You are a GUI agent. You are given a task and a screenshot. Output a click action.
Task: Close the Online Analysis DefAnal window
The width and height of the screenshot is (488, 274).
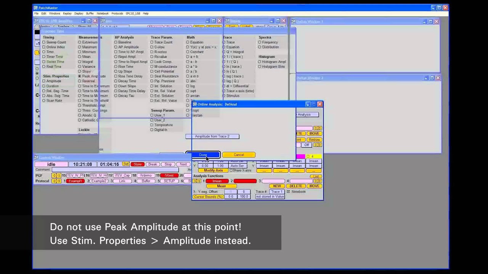[x=320, y=104]
